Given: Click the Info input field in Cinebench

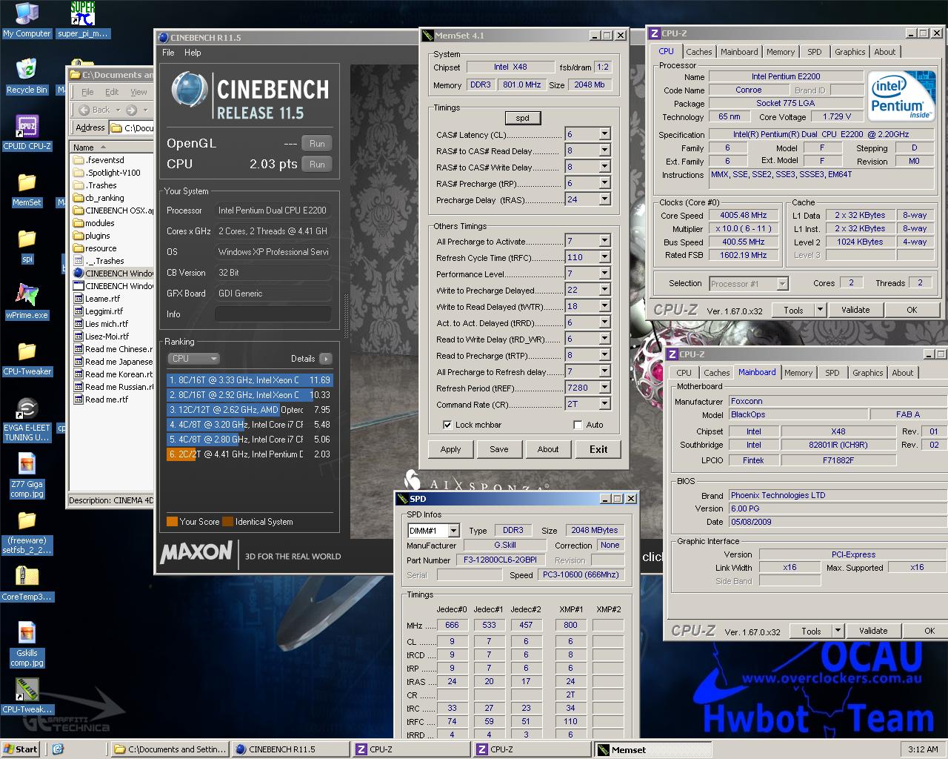Looking at the screenshot, I should (273, 314).
